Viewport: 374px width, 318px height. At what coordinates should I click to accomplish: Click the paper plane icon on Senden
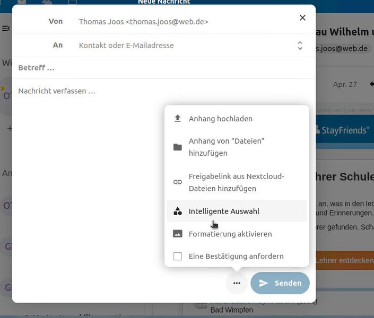[x=263, y=283]
